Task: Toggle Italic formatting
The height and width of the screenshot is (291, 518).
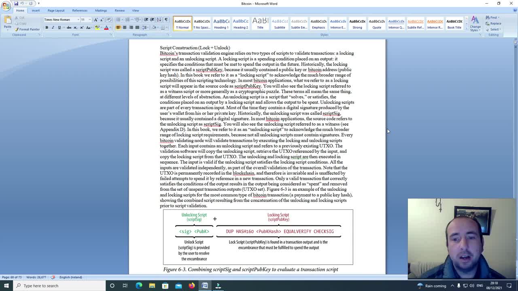Action: (x=53, y=27)
